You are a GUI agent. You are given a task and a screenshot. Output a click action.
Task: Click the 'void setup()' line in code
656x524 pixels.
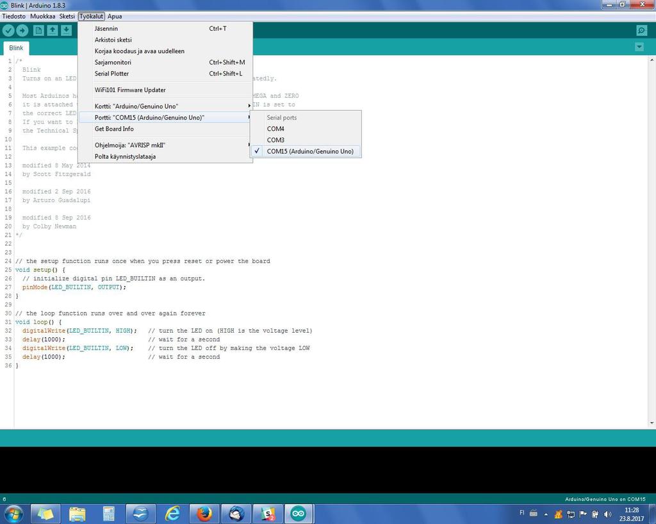[x=40, y=270]
